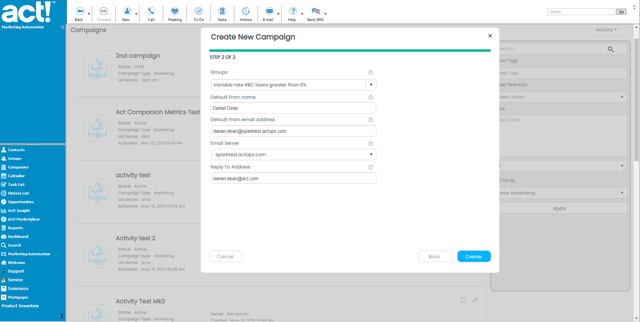The image size is (640, 322).
Task: Open the Back button dropdown arrow
Action: click(89, 14)
